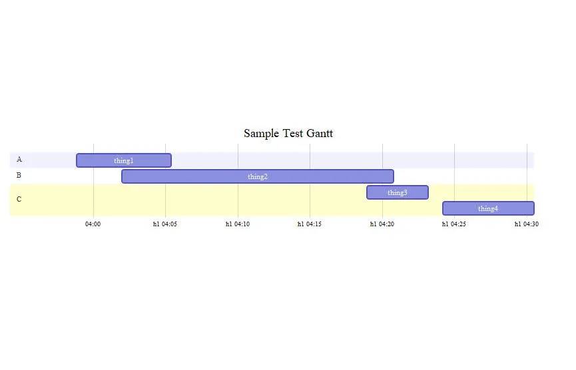Click the h1 04:30 axis label

pyautogui.click(x=526, y=224)
